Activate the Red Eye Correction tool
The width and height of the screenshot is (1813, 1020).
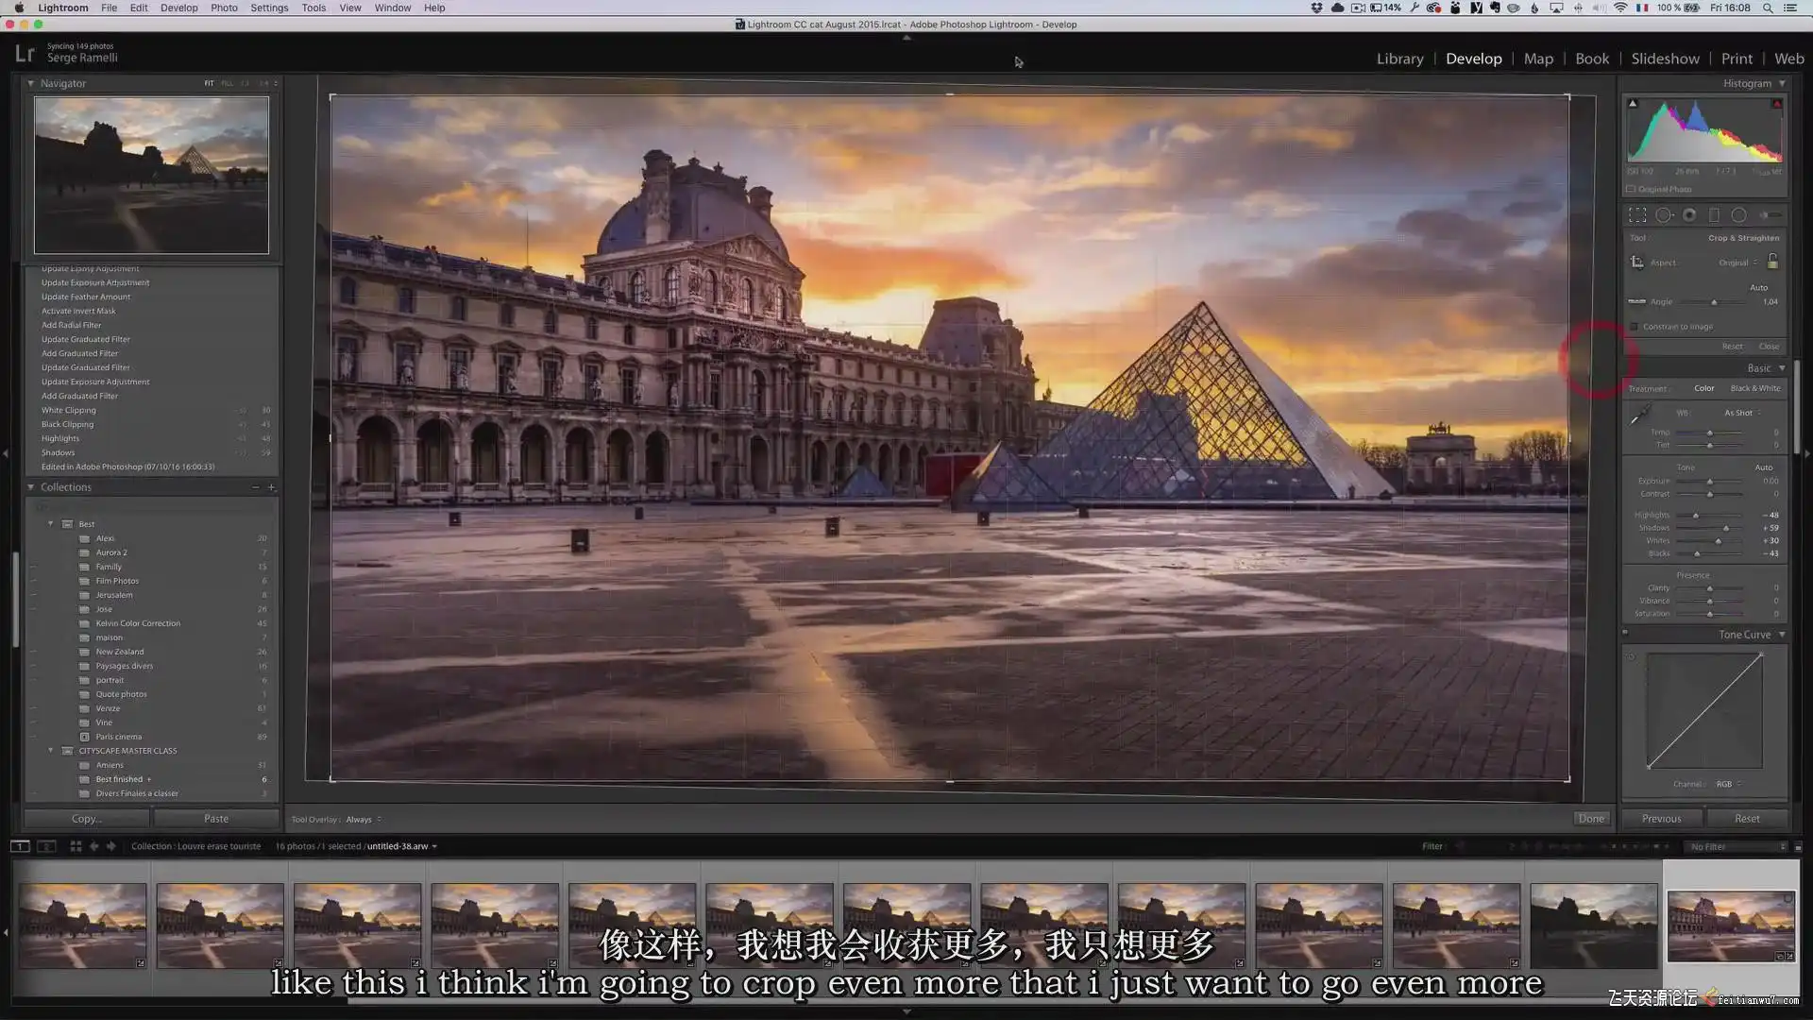point(1689,215)
